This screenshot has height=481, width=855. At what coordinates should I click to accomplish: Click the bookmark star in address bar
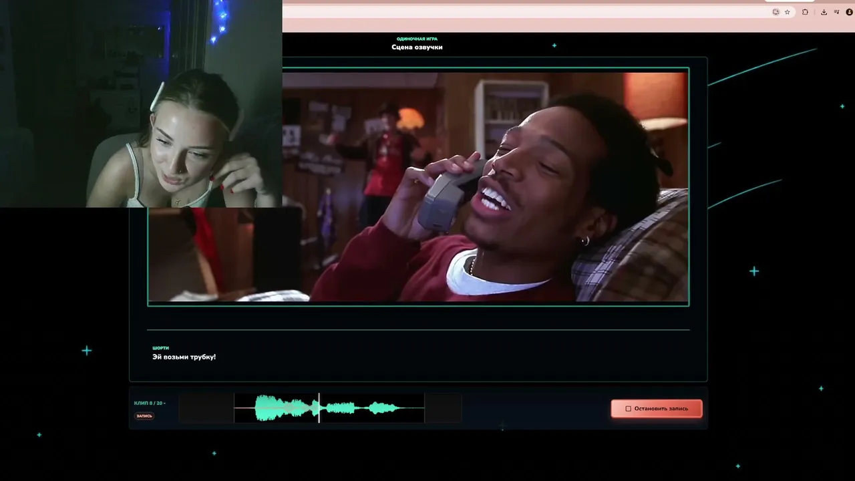pos(788,12)
